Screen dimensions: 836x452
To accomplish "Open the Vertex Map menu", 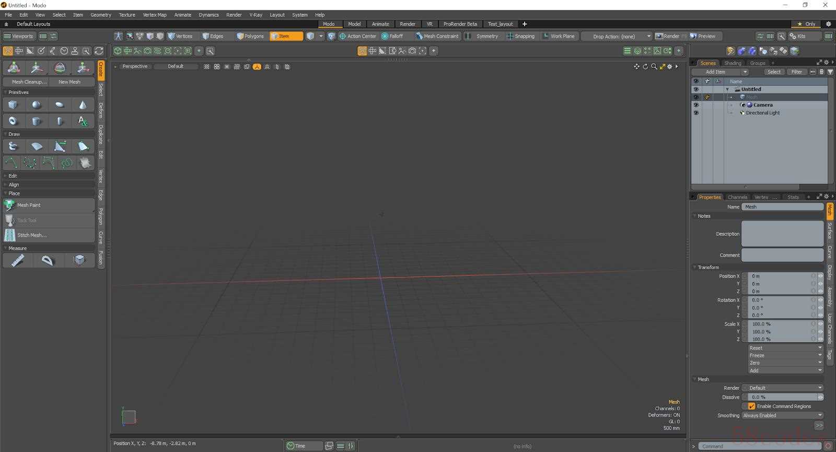I will pyautogui.click(x=154, y=15).
